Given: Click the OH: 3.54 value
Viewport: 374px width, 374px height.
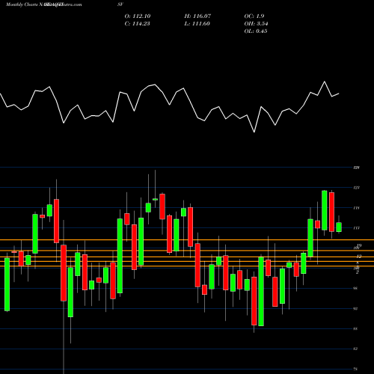Looking at the screenshot, I should click(x=256, y=24).
